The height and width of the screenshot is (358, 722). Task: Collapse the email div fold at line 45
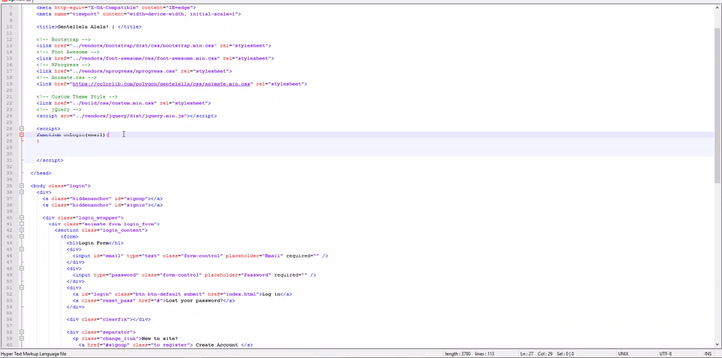[22, 249]
